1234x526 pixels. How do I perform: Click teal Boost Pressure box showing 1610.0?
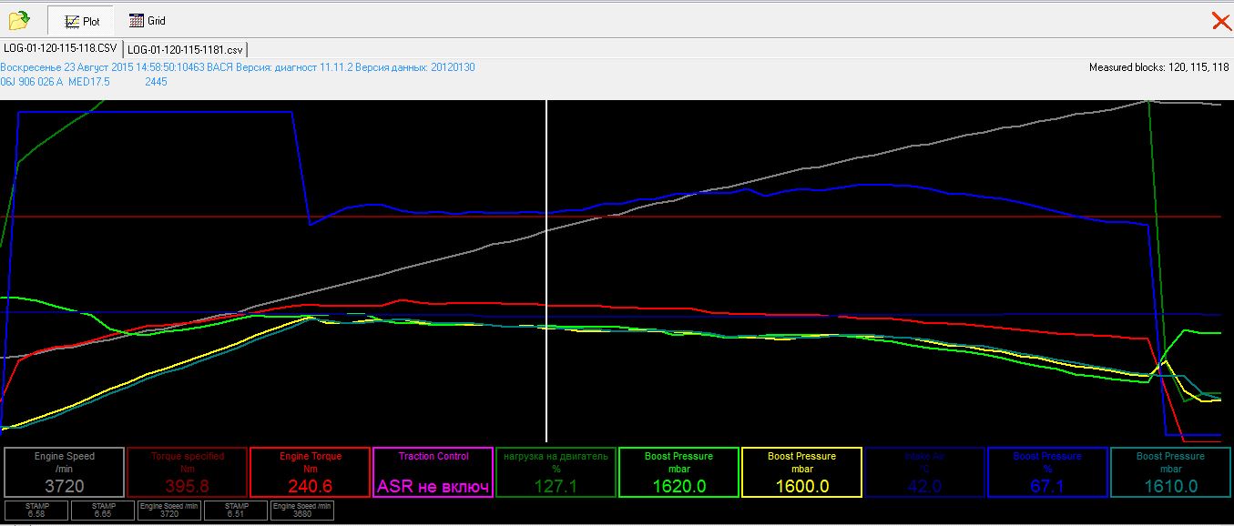pos(1170,472)
